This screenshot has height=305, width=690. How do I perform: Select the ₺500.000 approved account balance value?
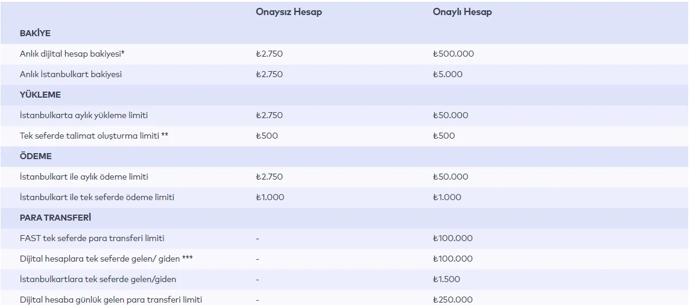tap(454, 54)
